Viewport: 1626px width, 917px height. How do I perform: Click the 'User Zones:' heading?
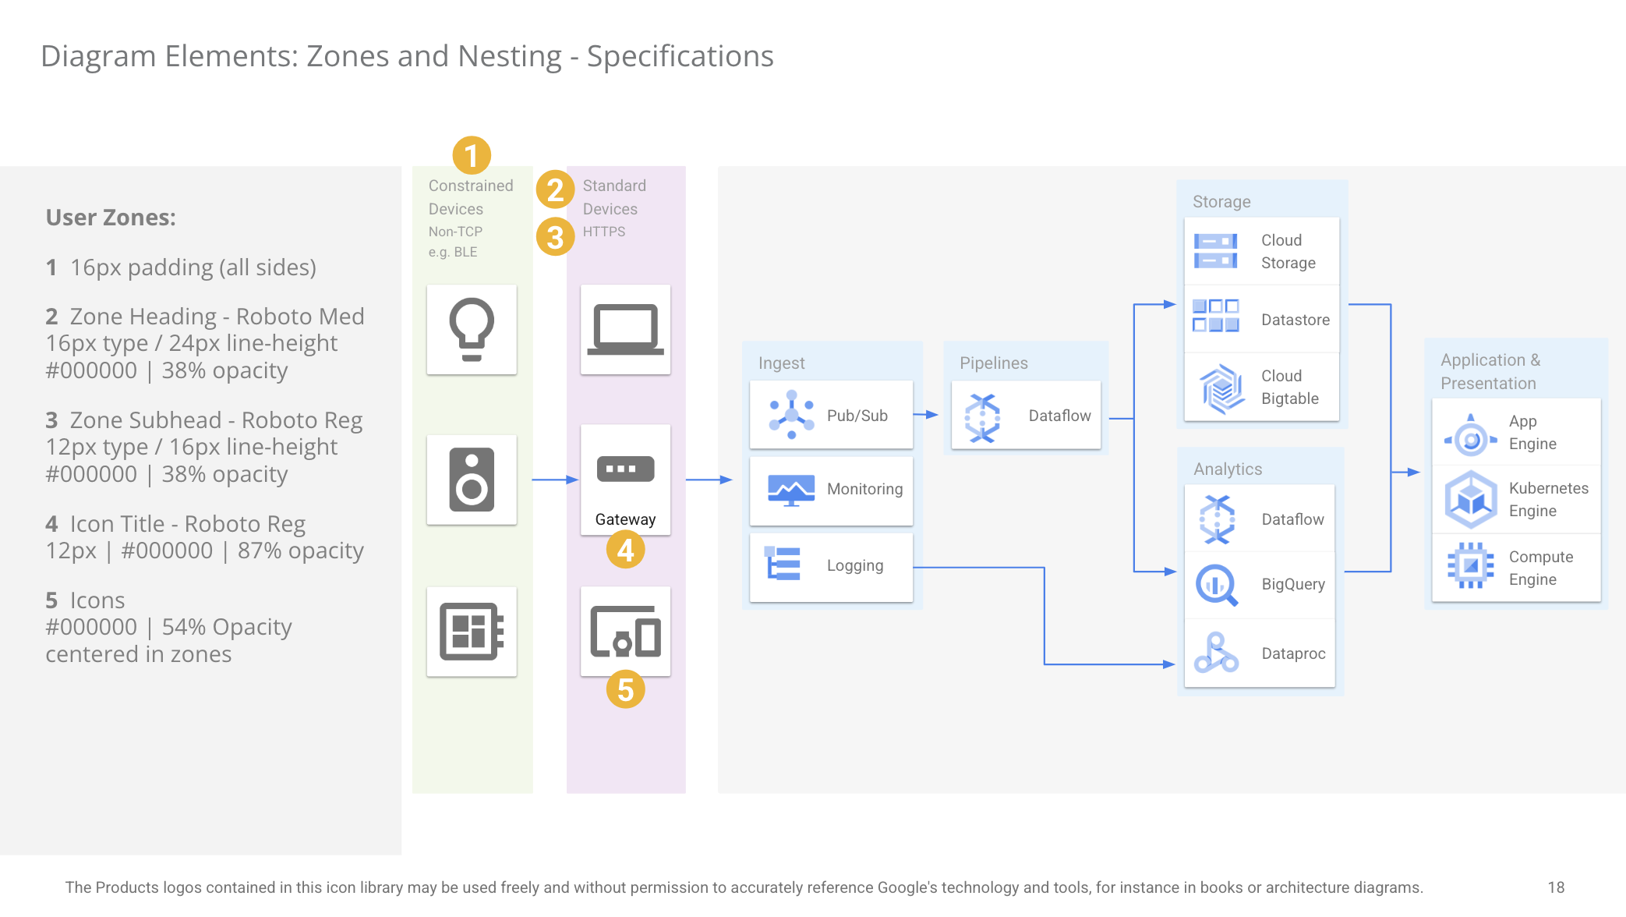point(111,218)
